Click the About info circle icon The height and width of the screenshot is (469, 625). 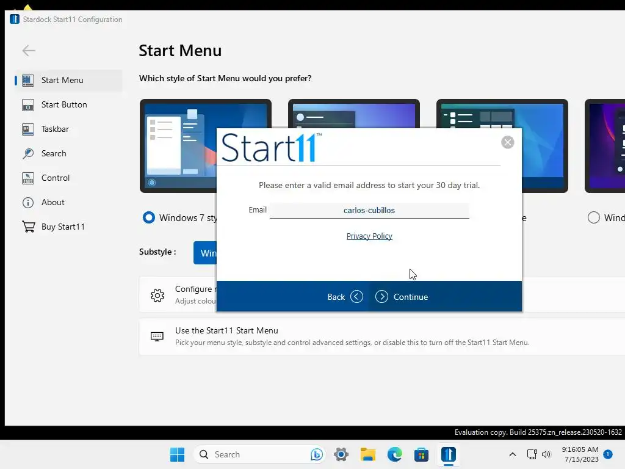28,203
